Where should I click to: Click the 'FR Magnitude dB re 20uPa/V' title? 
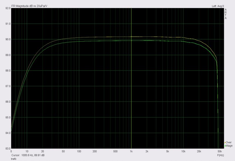pos(29,6)
